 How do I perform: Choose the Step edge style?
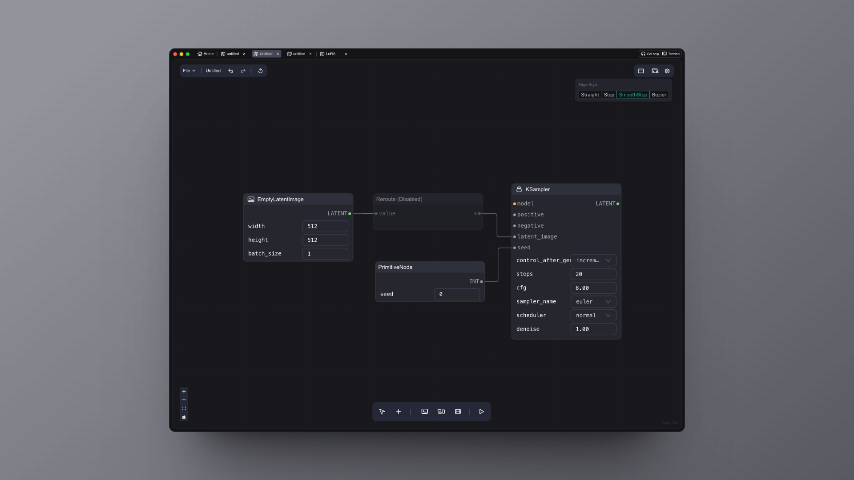[609, 95]
